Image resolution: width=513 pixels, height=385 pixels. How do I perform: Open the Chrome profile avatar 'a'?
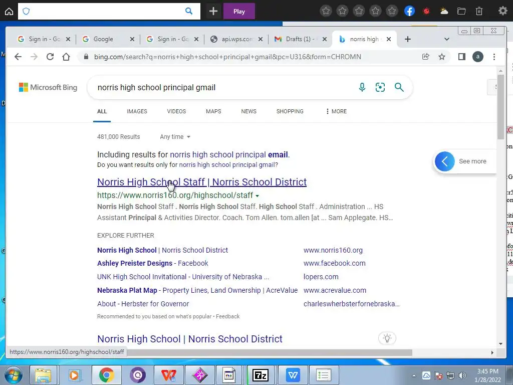[x=477, y=57]
